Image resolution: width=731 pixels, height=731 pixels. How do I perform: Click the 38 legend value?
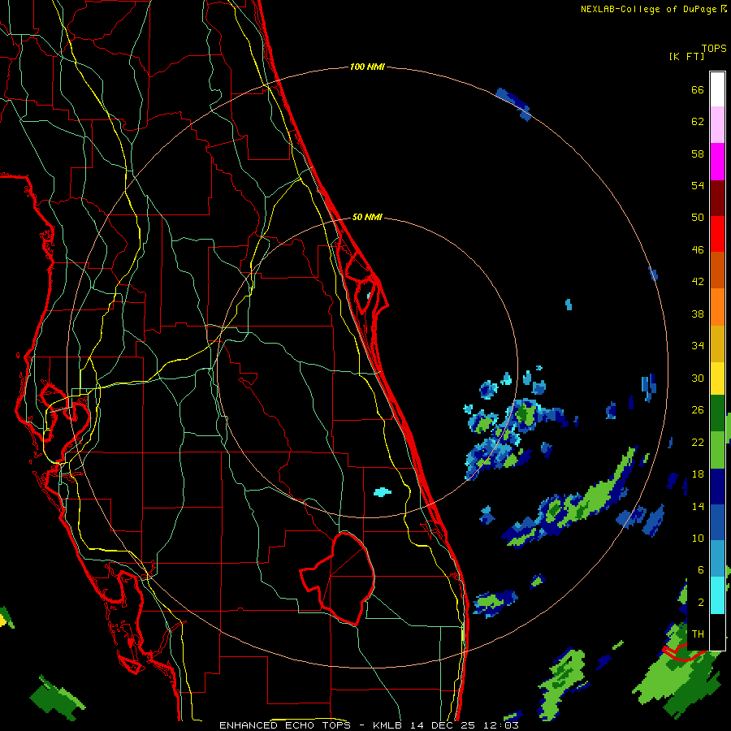[698, 314]
